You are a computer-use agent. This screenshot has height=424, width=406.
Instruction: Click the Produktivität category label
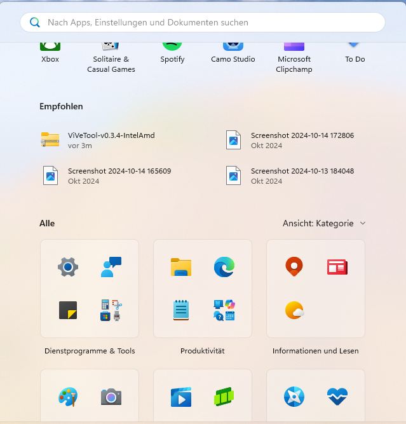coord(203,351)
